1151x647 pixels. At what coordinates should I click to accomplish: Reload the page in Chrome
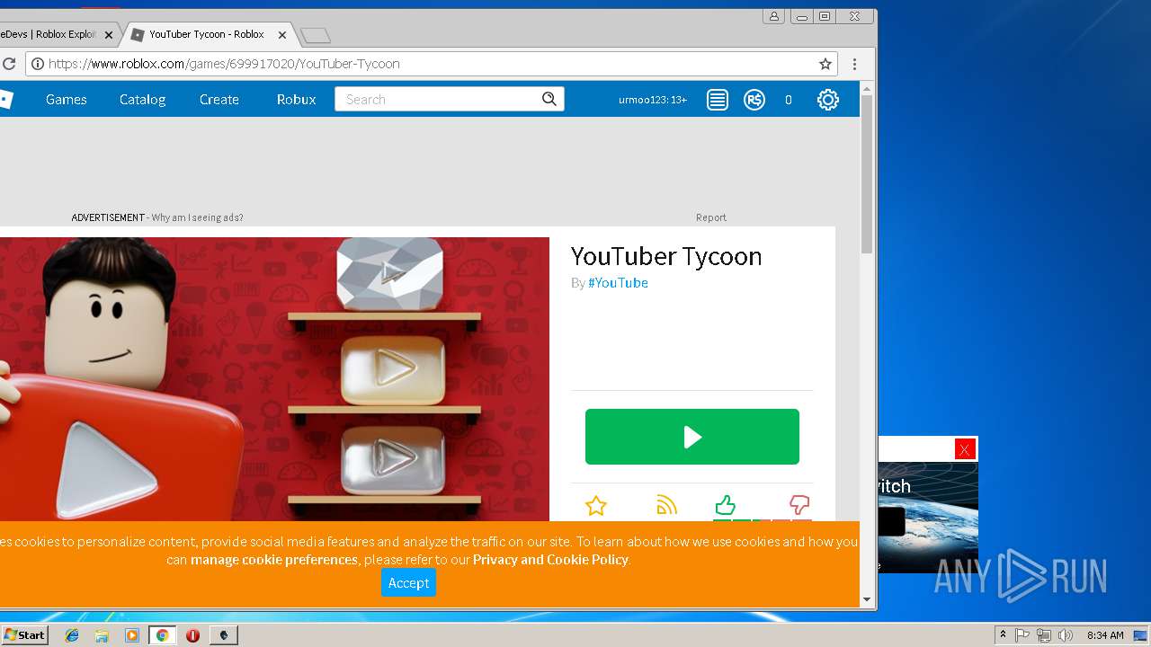point(9,64)
